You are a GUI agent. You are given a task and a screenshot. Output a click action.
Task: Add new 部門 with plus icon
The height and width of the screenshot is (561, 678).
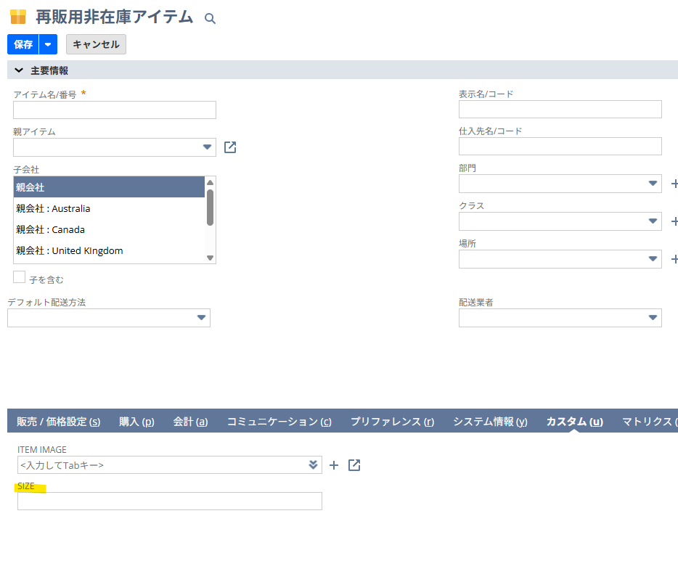(x=674, y=184)
